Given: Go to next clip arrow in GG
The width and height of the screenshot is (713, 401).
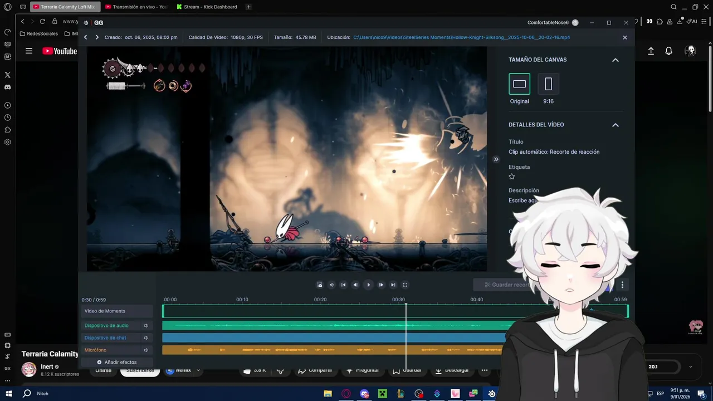Looking at the screenshot, I should coord(97,37).
